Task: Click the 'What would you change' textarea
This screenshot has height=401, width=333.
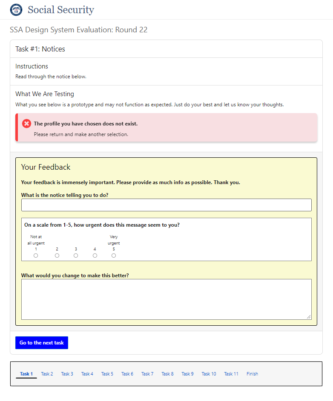Action: (x=166, y=299)
